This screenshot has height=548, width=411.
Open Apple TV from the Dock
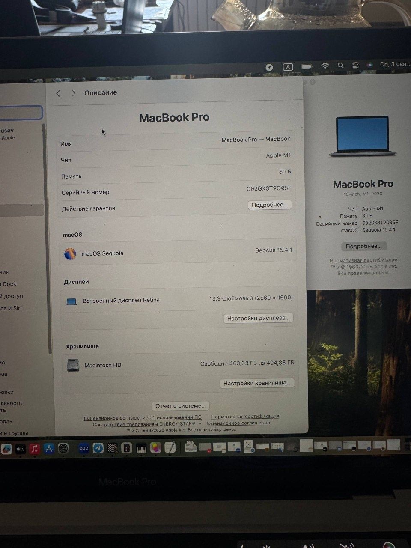21,449
